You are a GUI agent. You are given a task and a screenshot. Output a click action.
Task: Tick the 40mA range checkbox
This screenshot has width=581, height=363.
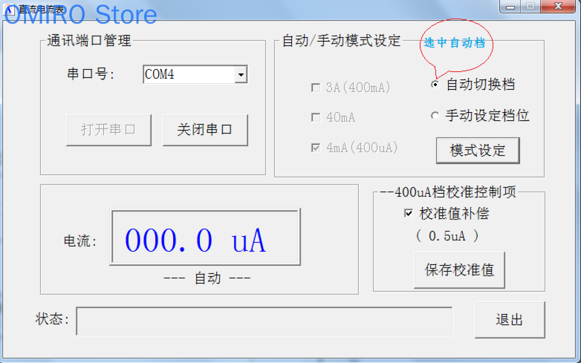click(x=316, y=118)
